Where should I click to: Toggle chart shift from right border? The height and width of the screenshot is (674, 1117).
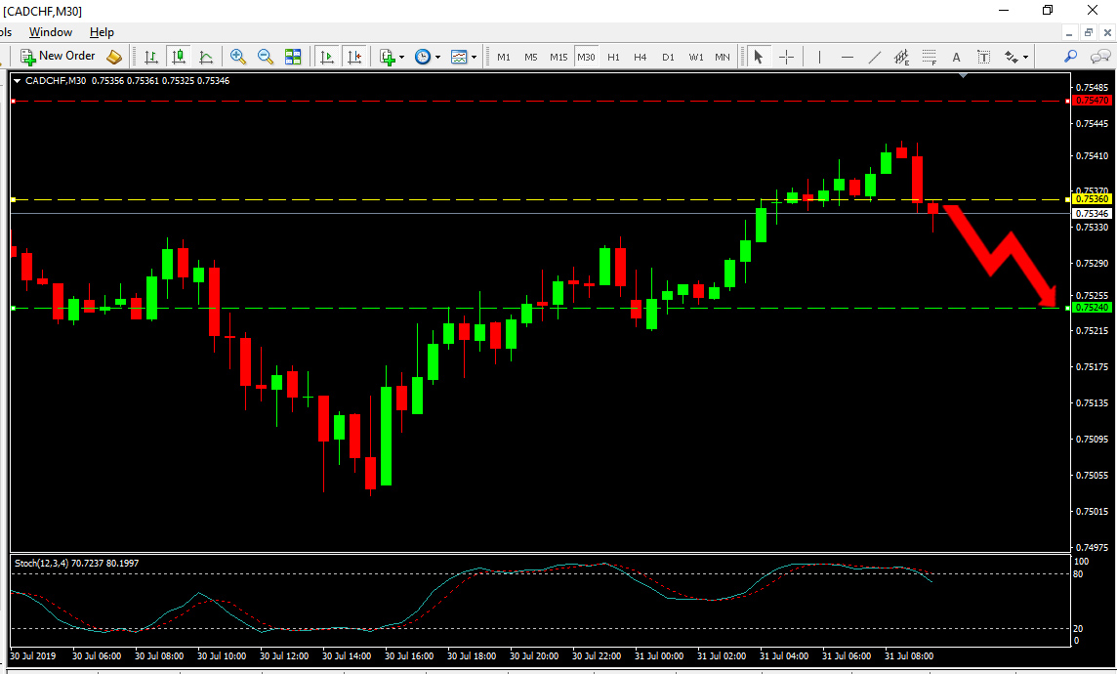(354, 57)
